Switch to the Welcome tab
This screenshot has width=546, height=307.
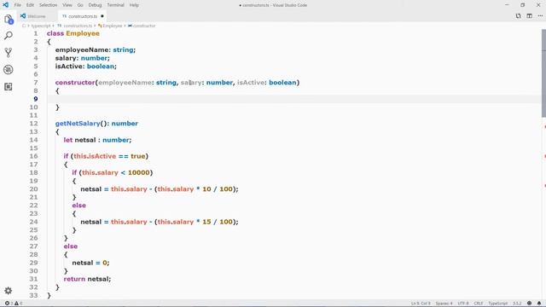pos(36,16)
